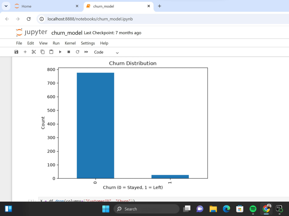The height and width of the screenshot is (216, 289).
Task: Close the Home browser tab
Action: 77,6
